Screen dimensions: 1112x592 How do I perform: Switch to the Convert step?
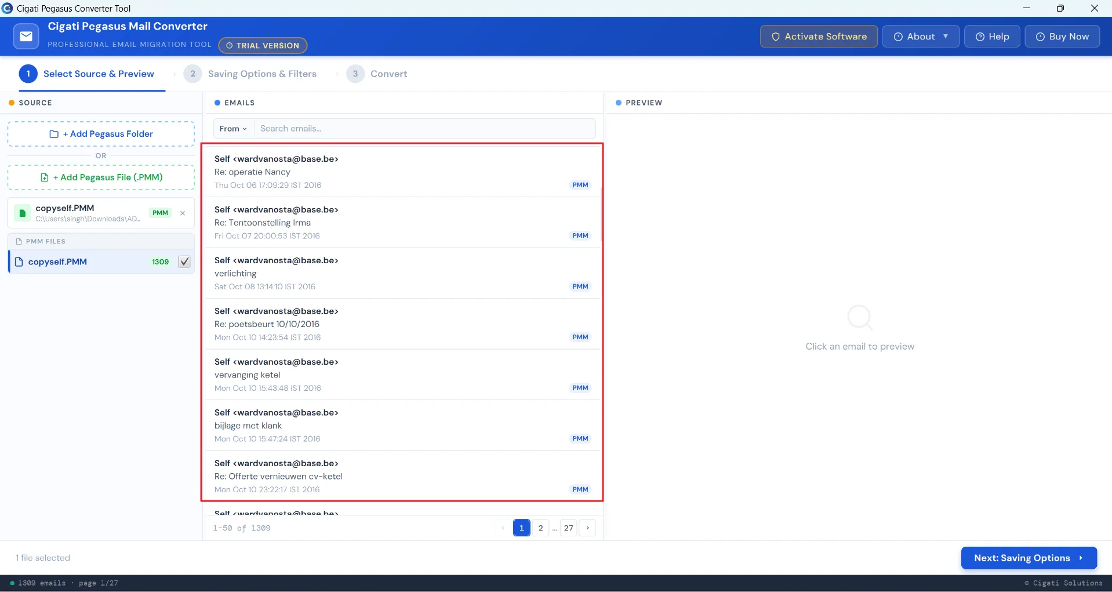[377, 74]
